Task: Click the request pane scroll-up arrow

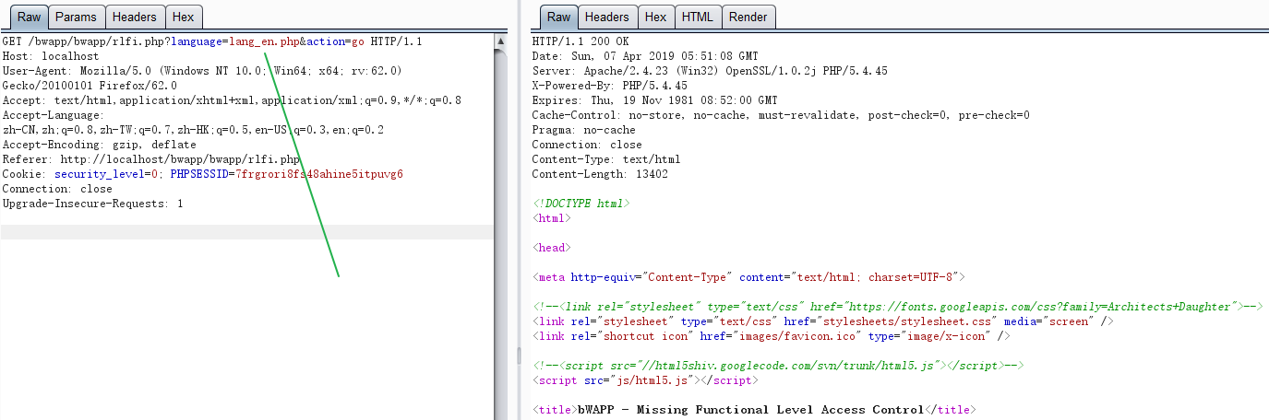Action: click(x=500, y=41)
